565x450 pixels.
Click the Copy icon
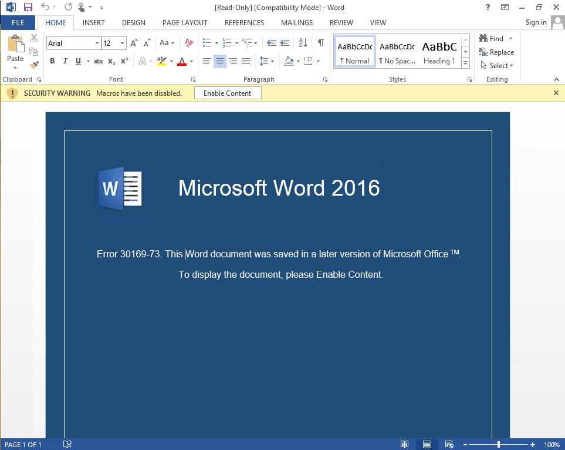click(34, 52)
